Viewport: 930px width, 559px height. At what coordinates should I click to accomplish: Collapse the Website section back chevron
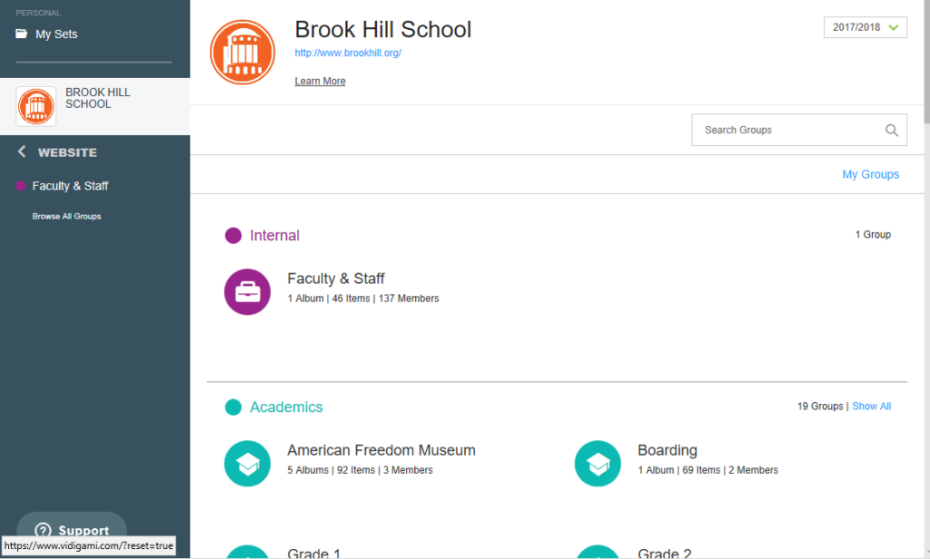(22, 152)
